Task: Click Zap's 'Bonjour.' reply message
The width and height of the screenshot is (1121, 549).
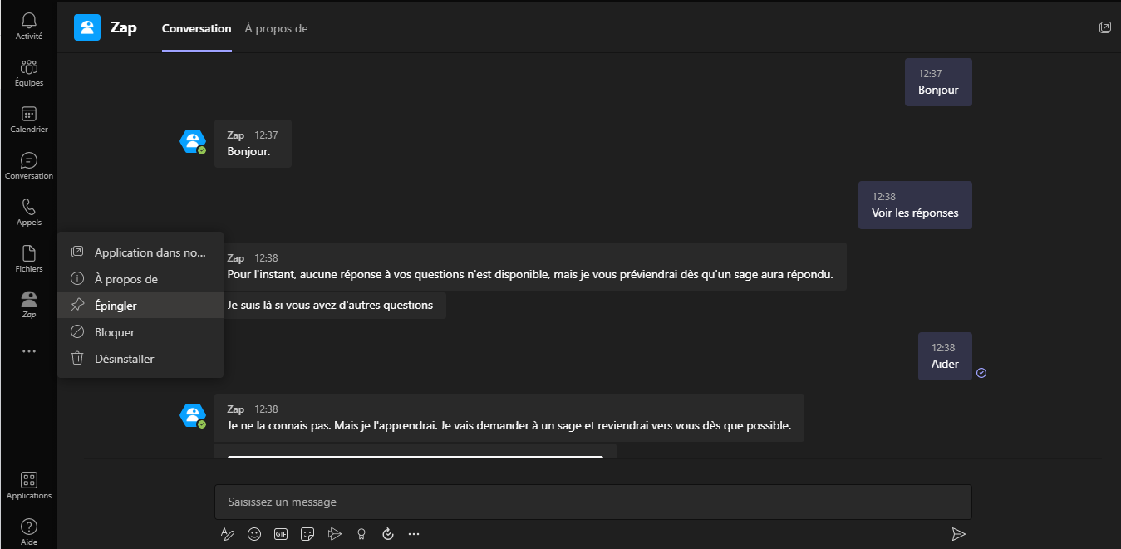Action: 253,144
